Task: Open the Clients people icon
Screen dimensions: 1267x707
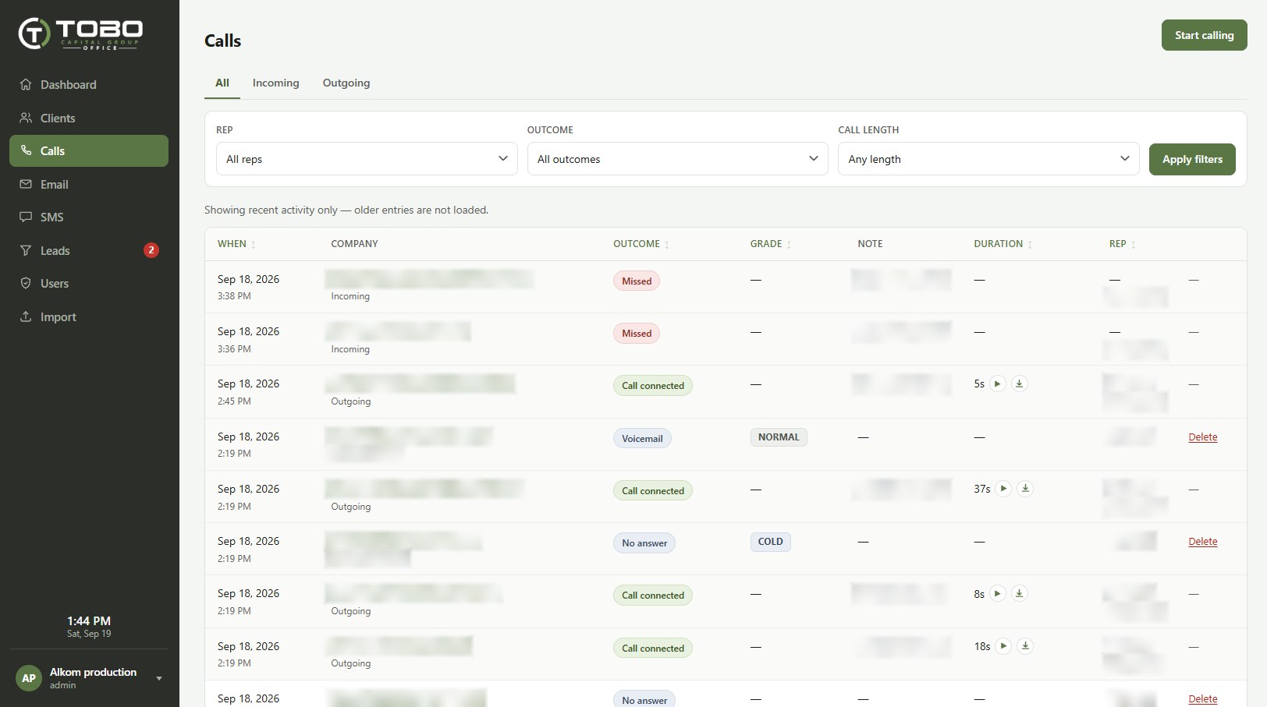Action: [x=26, y=118]
